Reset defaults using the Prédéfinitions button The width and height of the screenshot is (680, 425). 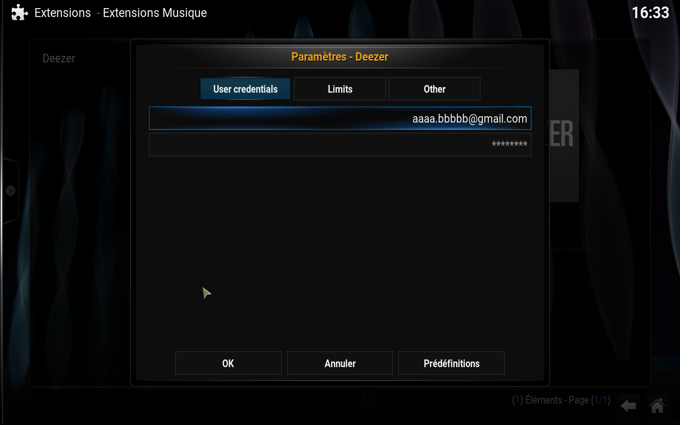coord(451,363)
